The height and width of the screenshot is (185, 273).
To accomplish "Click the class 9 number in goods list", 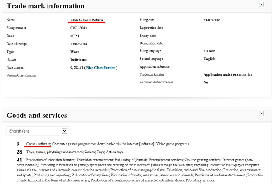I will click(18, 144).
